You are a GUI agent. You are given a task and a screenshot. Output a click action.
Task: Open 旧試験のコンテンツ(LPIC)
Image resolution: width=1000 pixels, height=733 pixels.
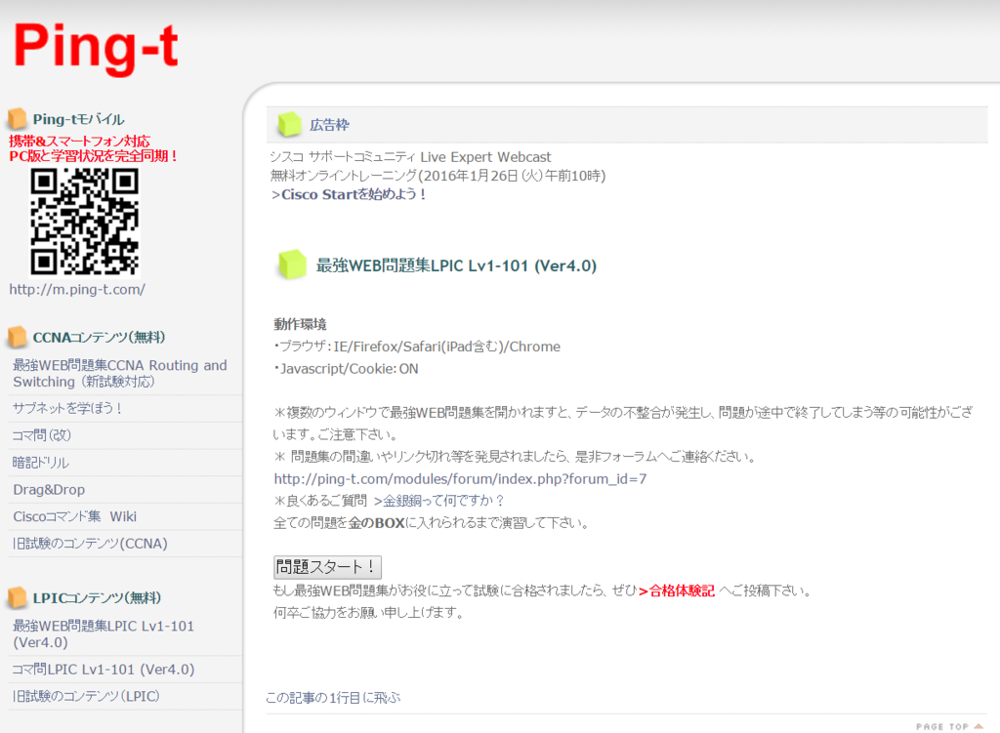tap(86, 696)
